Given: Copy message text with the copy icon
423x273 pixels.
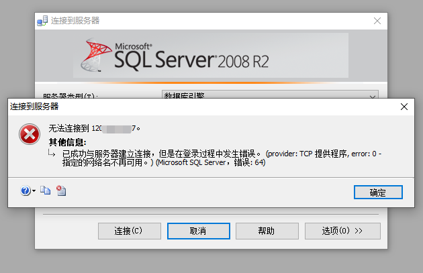Looking at the screenshot, I should tap(46, 190).
